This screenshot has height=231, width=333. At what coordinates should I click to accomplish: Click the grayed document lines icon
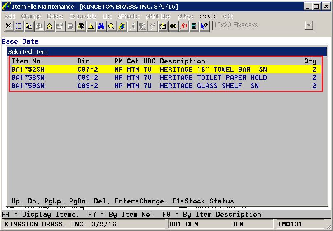(70, 26)
